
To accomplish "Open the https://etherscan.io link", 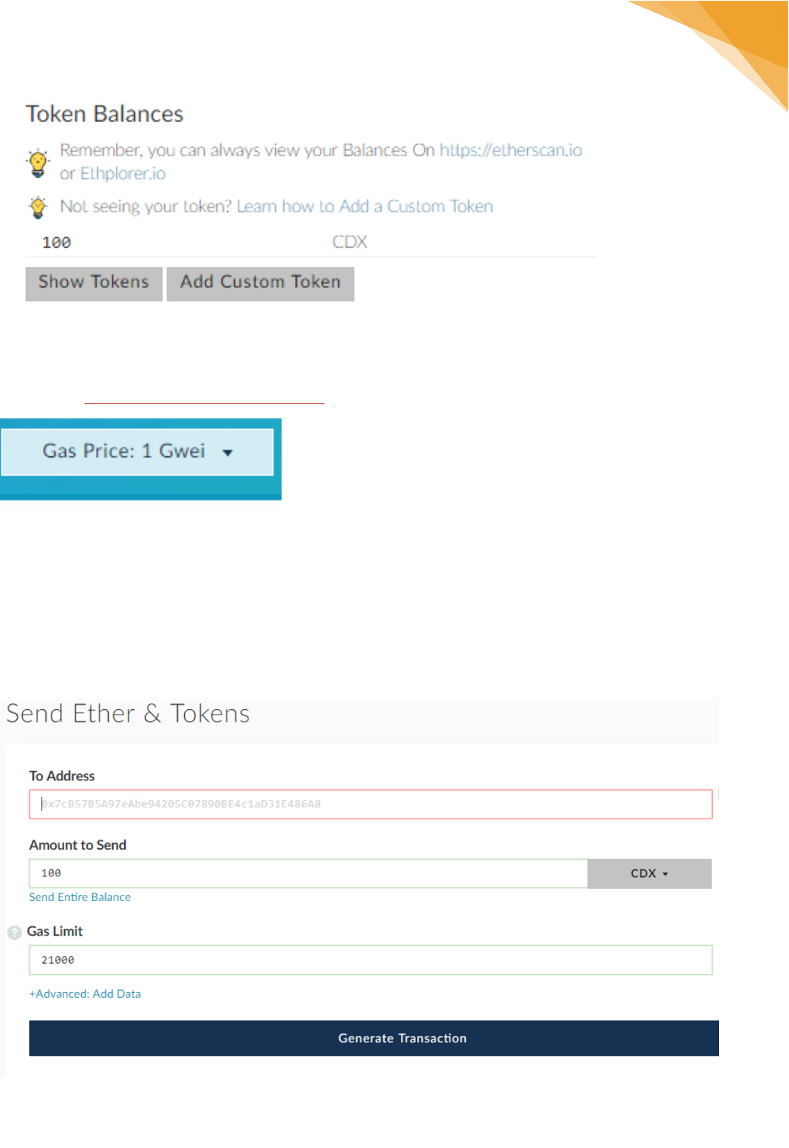I will pos(510,150).
